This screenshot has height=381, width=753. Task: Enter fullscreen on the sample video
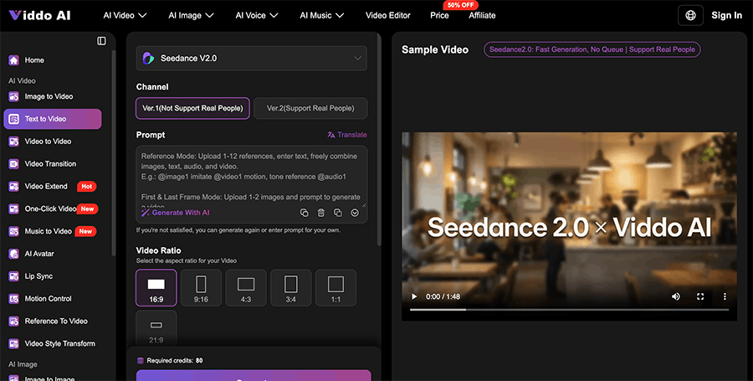pyautogui.click(x=700, y=296)
